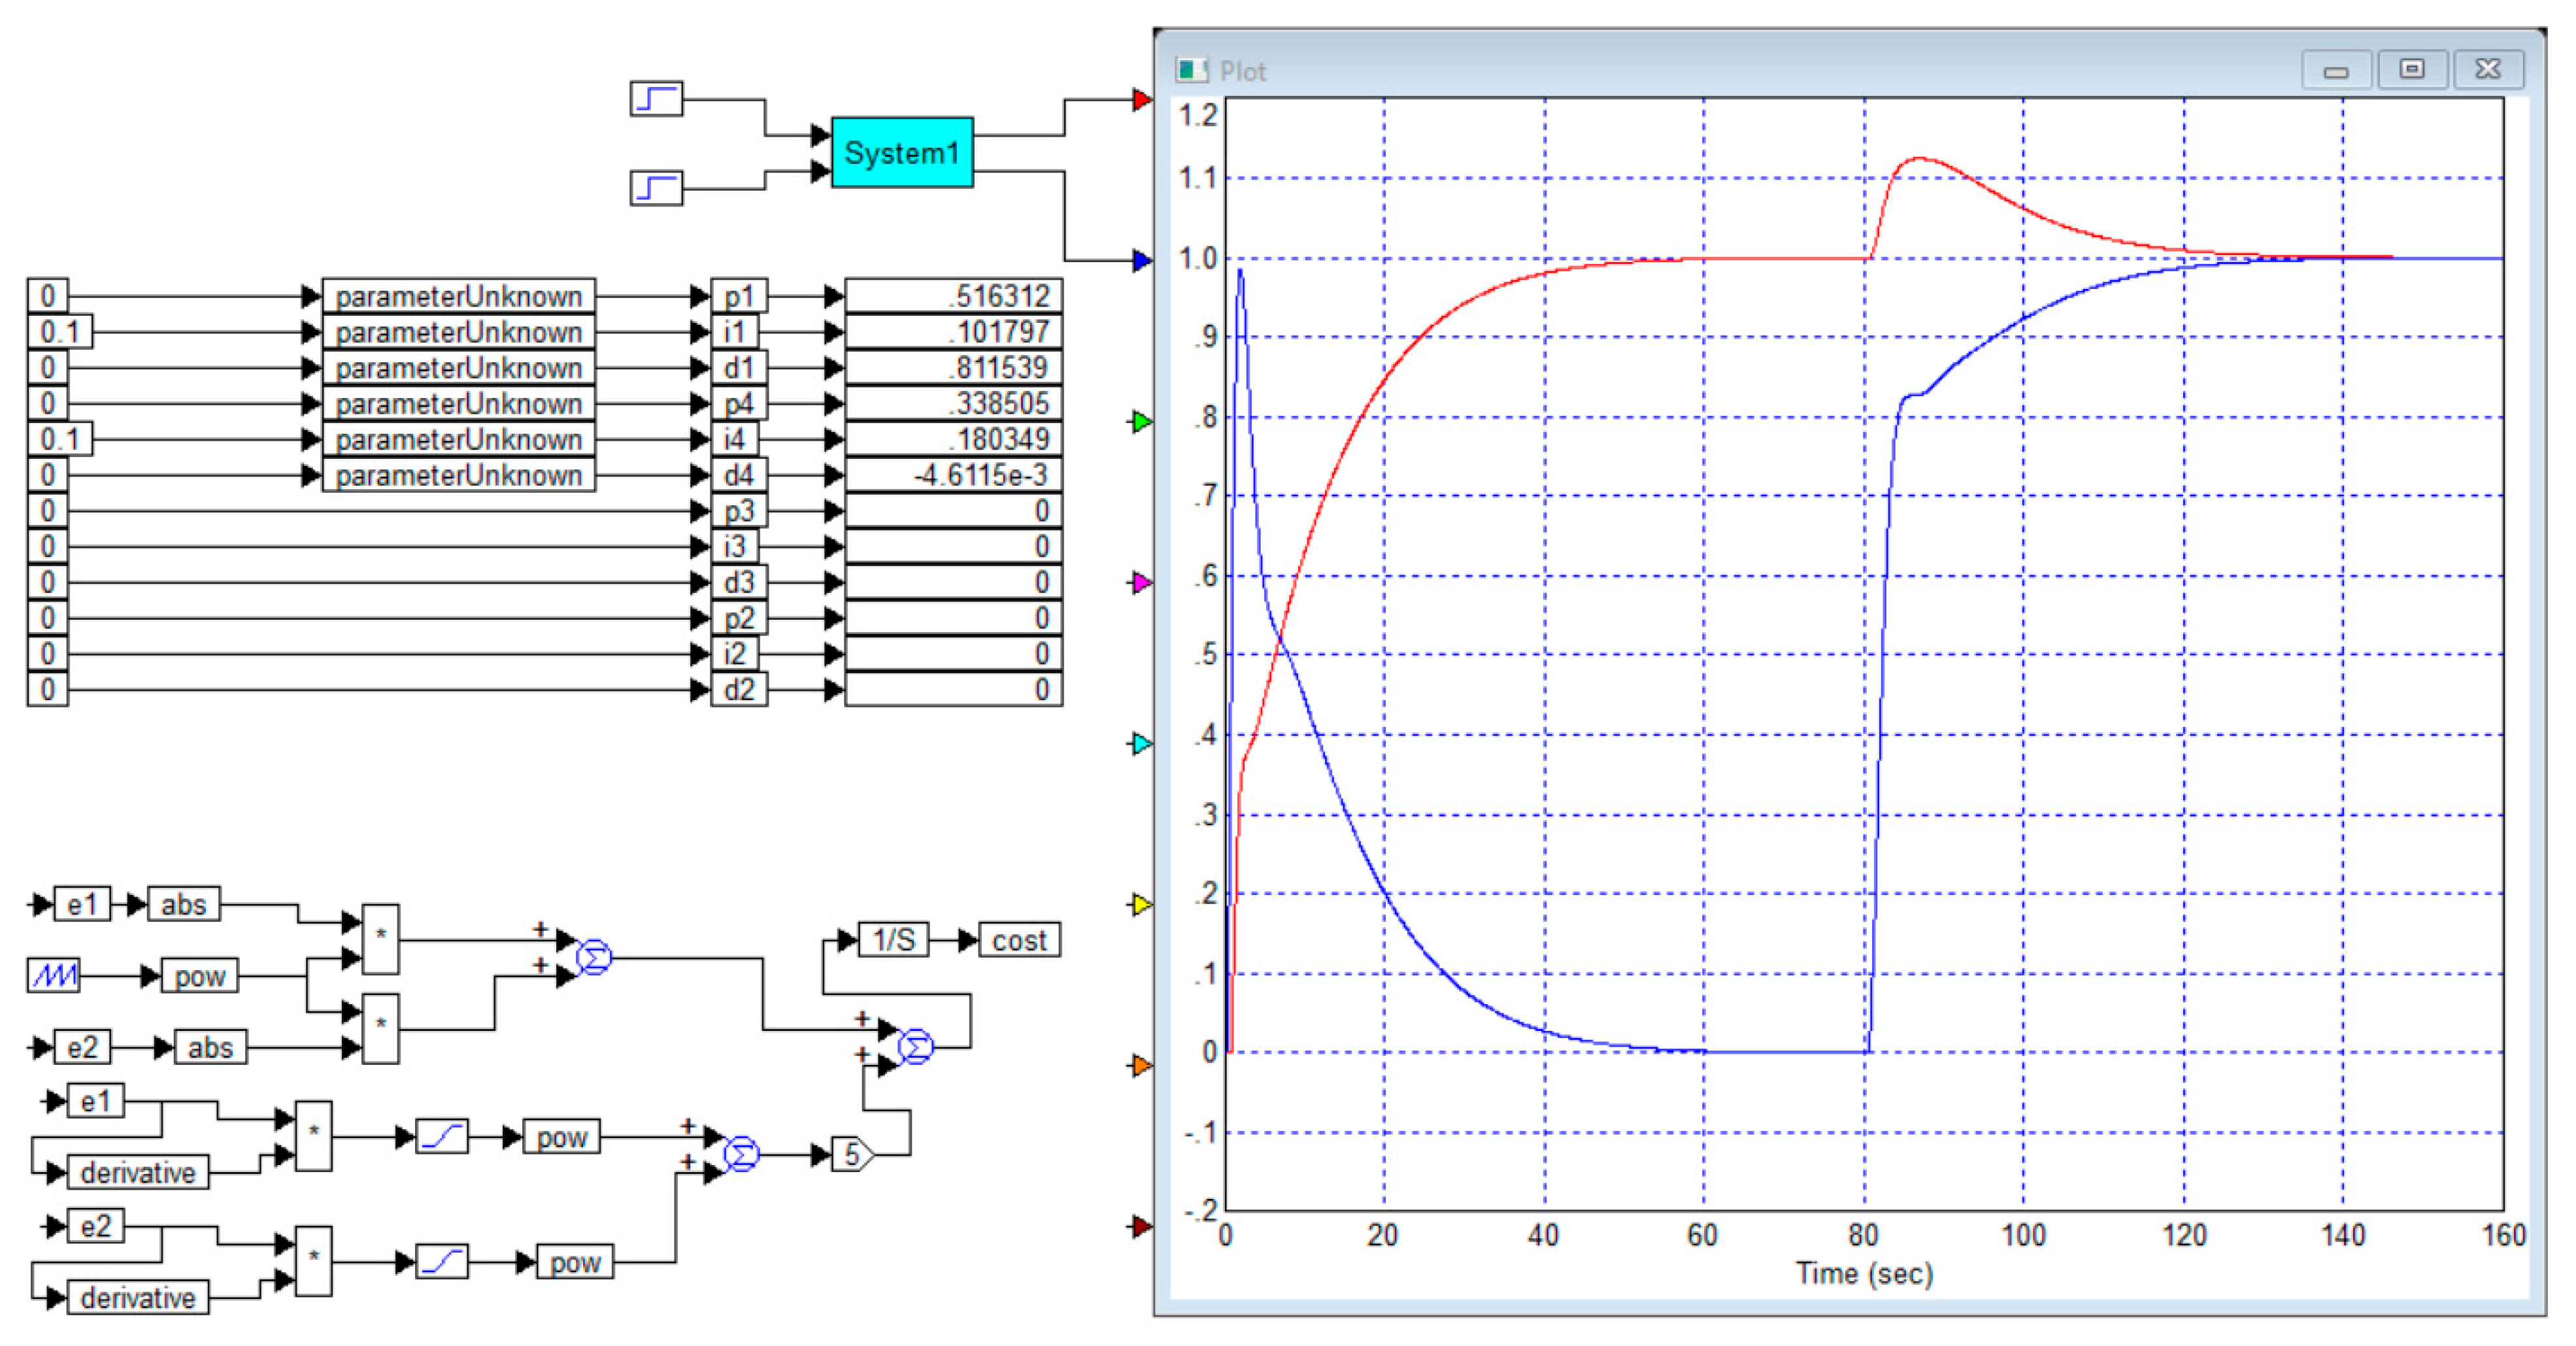
Task: Select the upper step input block
Action: click(656, 99)
